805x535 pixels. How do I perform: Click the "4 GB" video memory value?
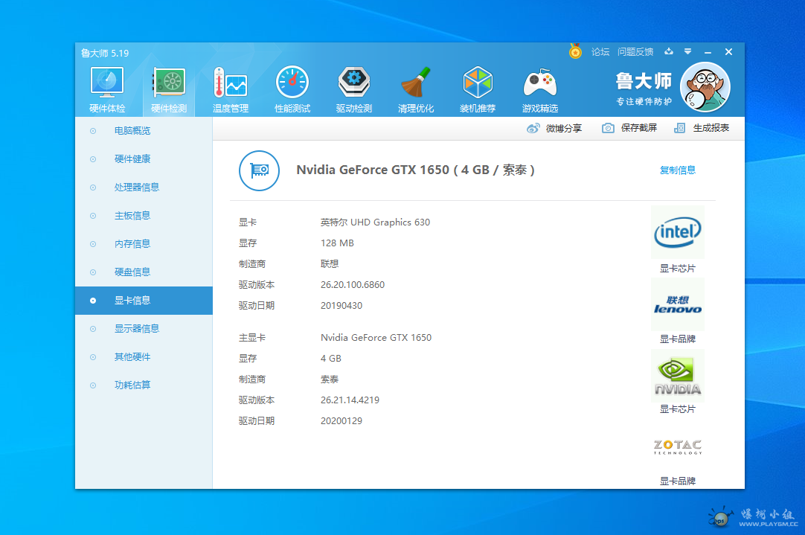[331, 359]
